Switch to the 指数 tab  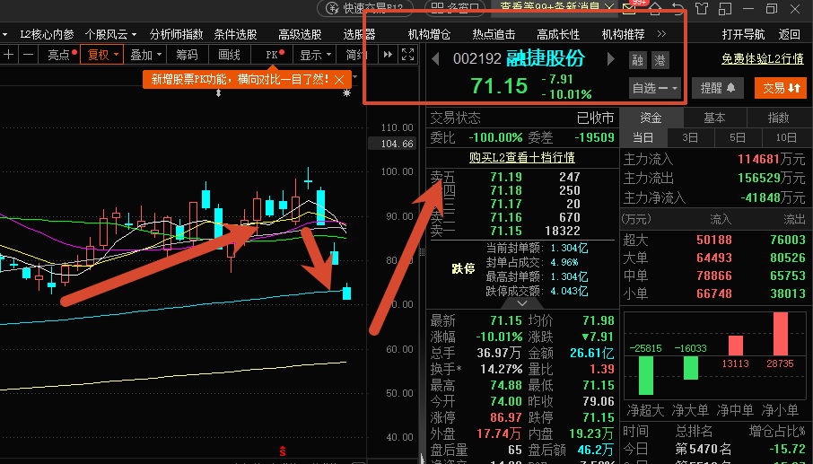click(778, 118)
